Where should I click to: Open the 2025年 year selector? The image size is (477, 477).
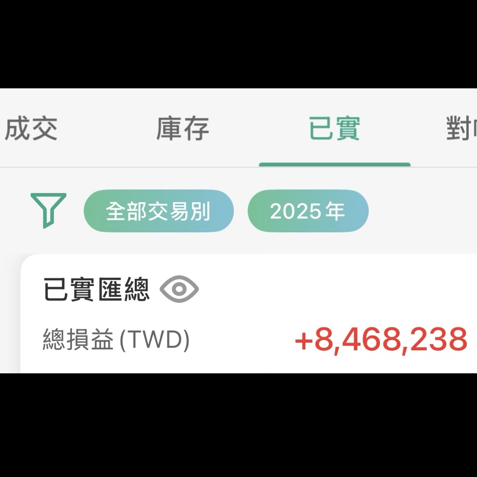point(308,211)
